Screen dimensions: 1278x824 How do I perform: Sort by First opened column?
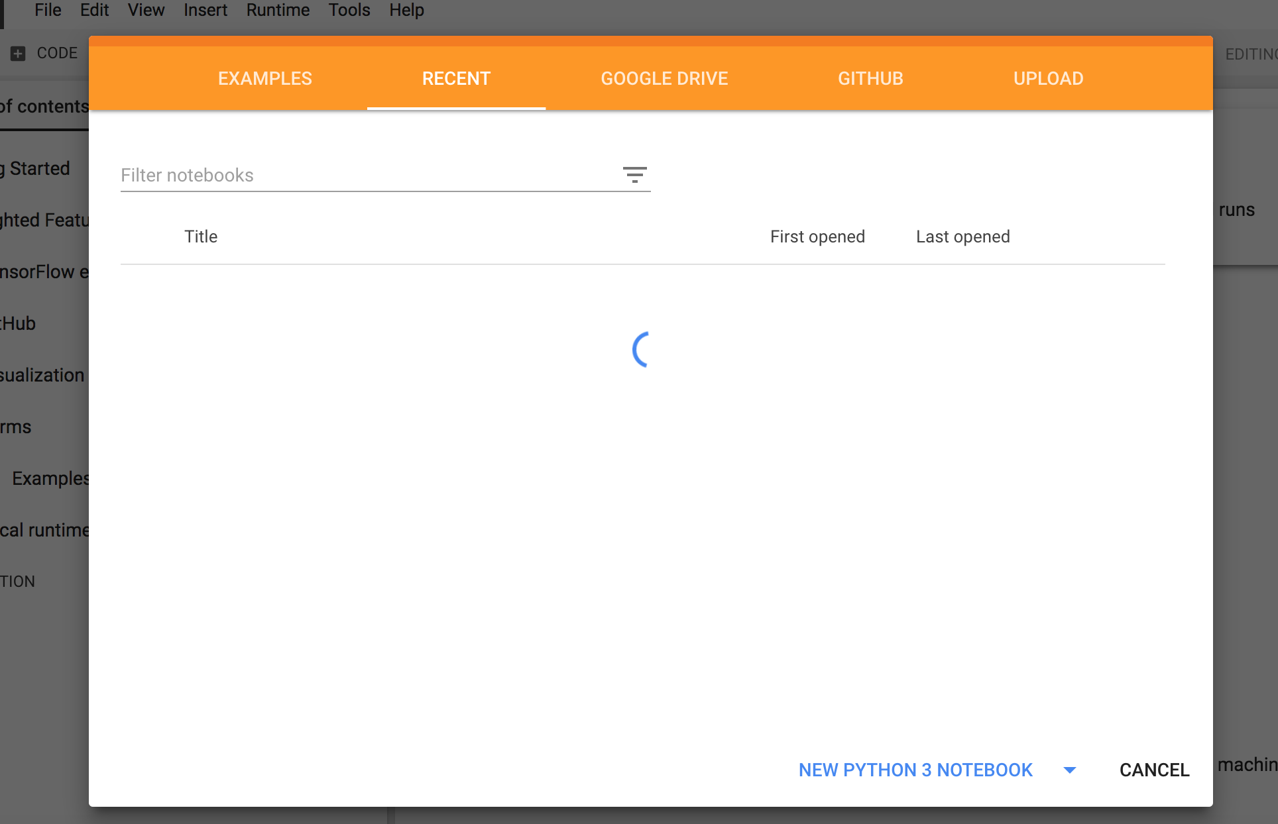pyautogui.click(x=817, y=236)
